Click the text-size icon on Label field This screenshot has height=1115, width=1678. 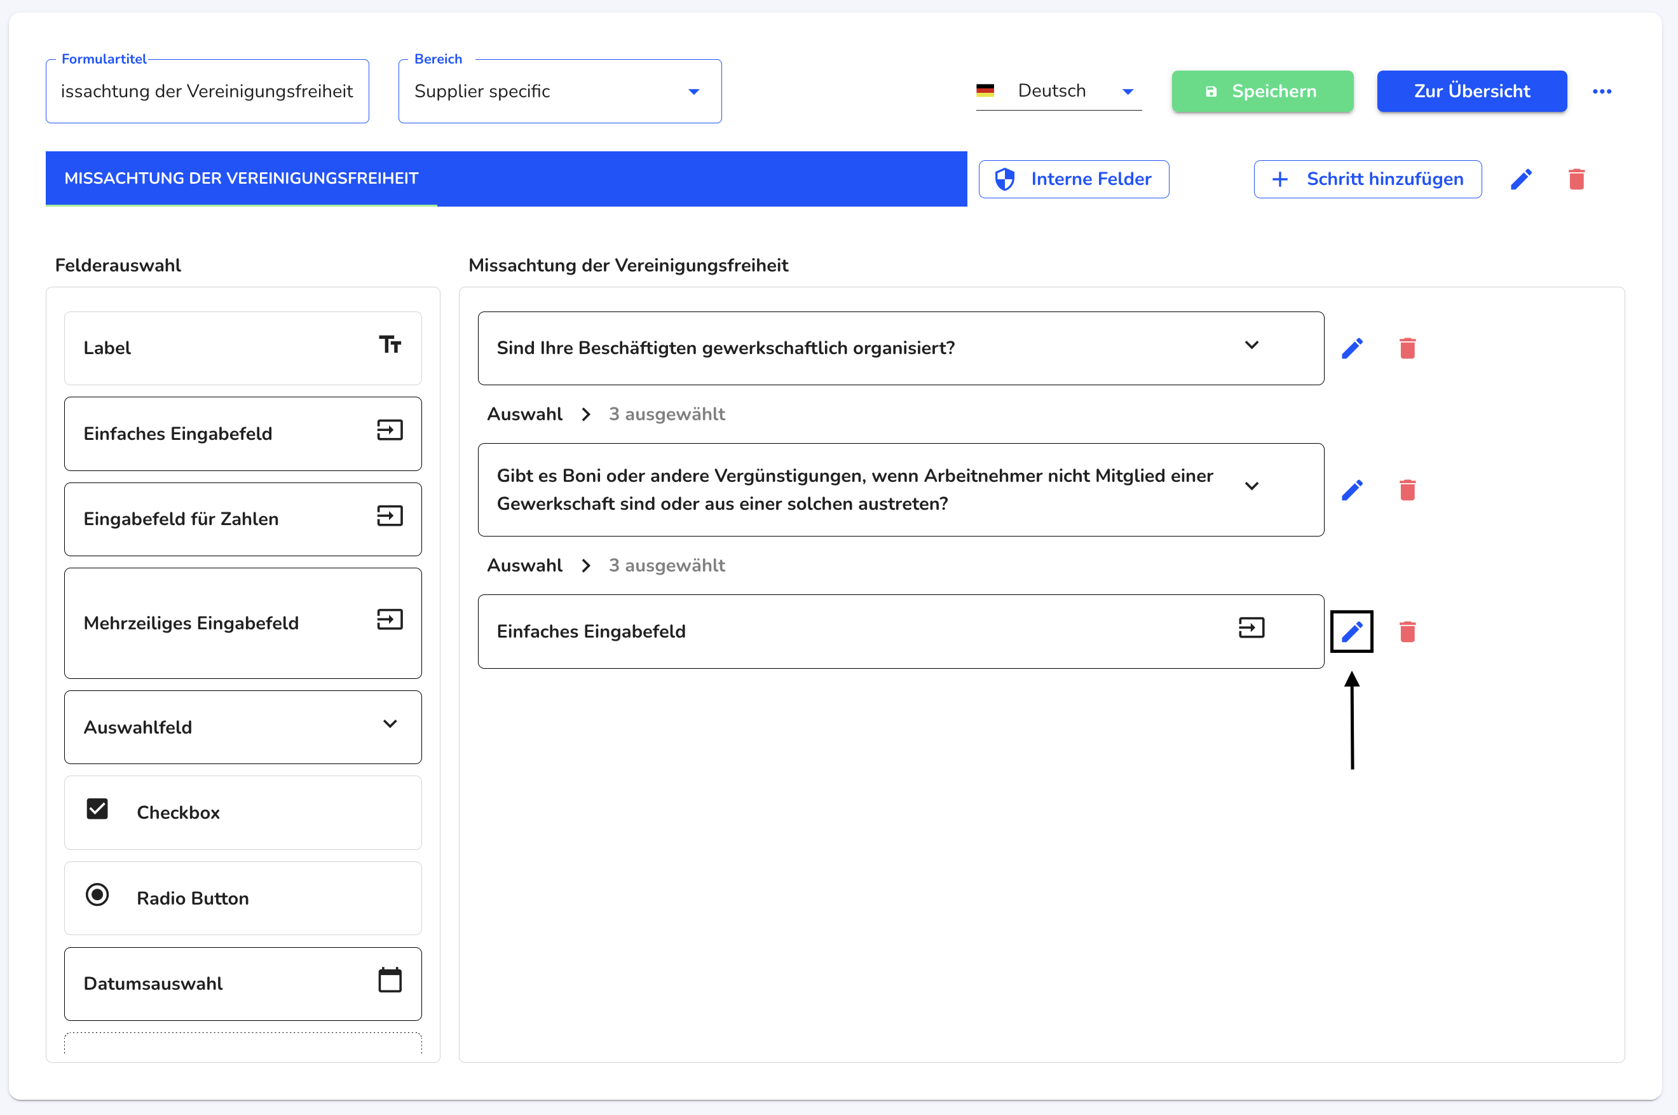(390, 345)
